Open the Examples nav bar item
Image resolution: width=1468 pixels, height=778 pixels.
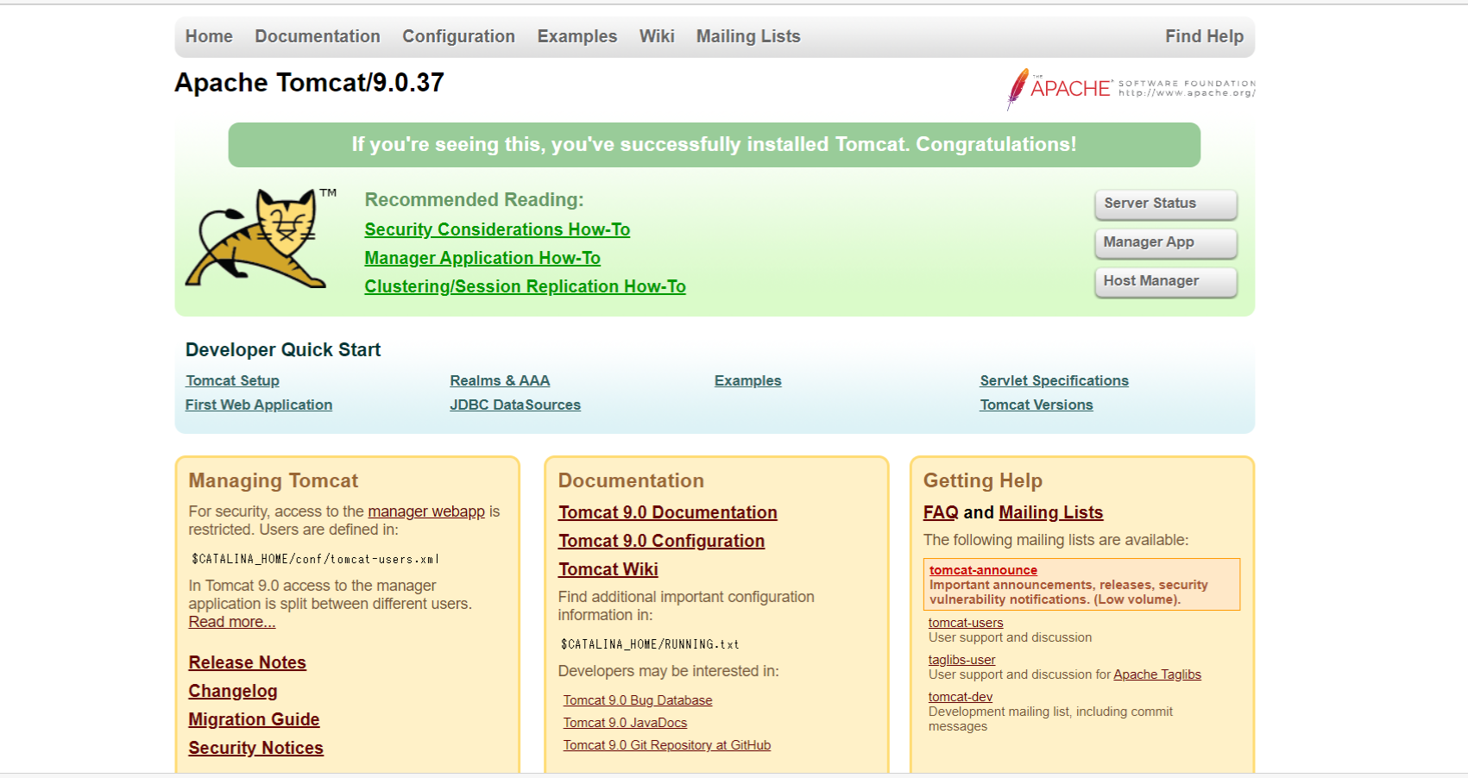point(577,36)
